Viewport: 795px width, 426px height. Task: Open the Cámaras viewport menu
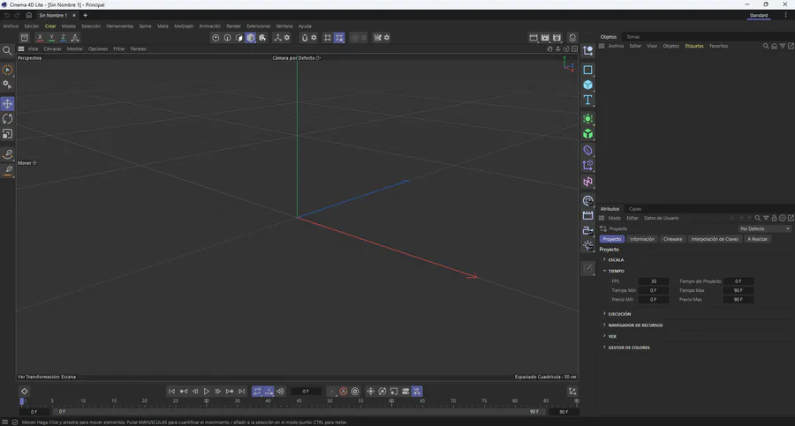(52, 49)
